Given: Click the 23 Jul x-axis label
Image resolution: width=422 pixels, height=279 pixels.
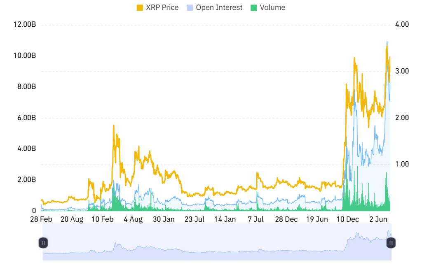Looking at the screenshot, I should click(x=195, y=219).
